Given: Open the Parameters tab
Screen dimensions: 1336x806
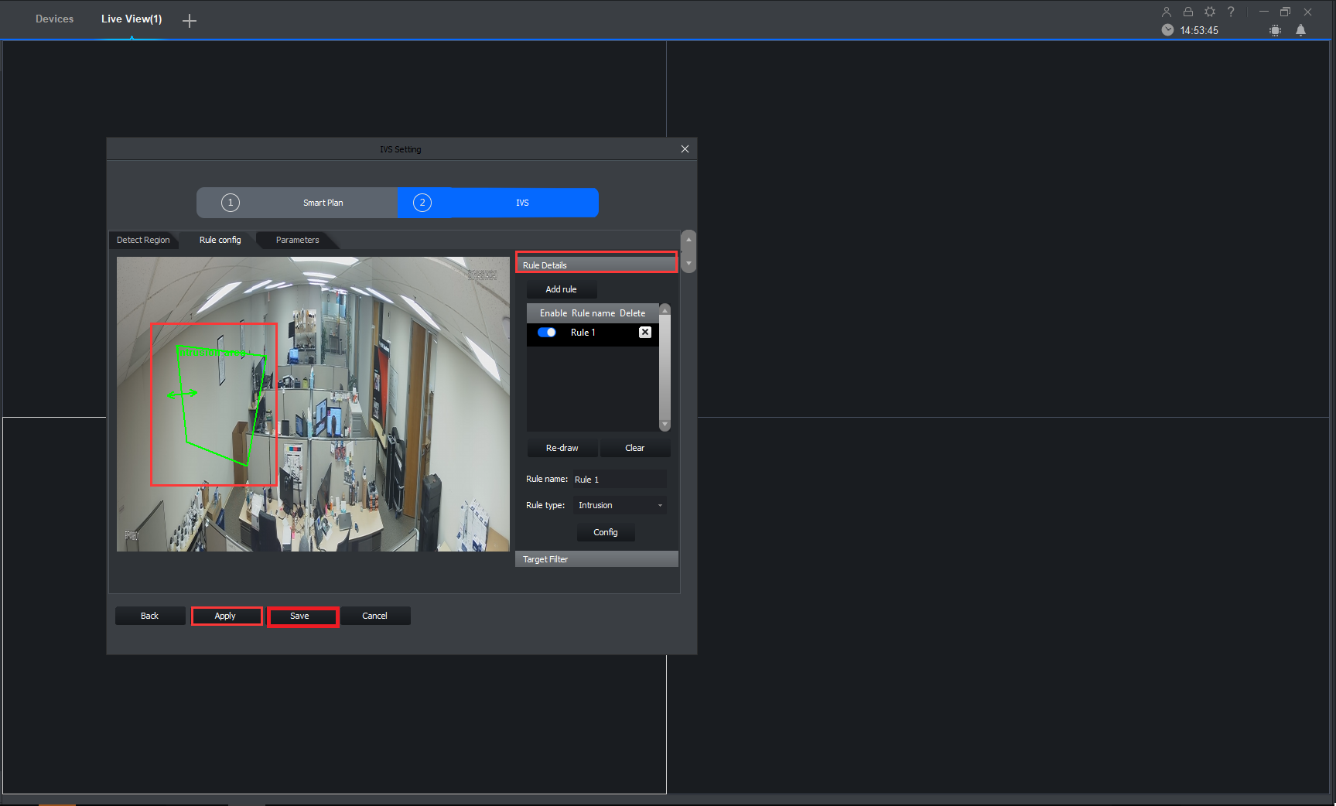Looking at the screenshot, I should 297,240.
